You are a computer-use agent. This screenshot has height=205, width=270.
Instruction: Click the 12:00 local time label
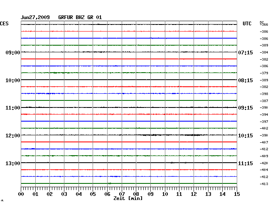(13, 136)
